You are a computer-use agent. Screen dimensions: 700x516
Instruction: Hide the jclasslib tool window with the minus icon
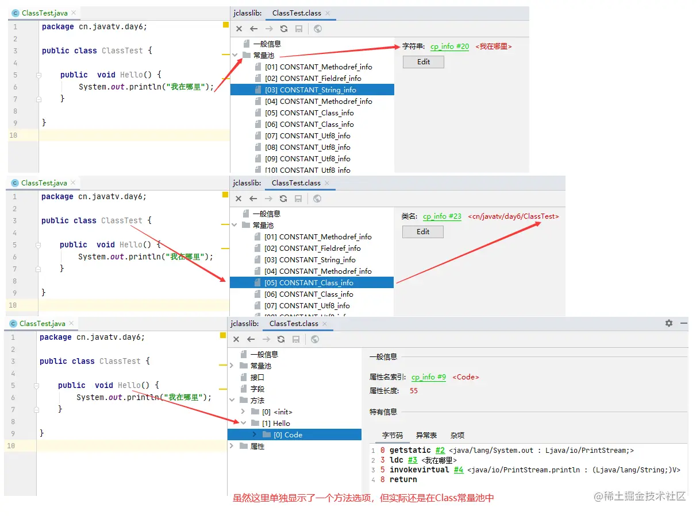[x=683, y=323]
